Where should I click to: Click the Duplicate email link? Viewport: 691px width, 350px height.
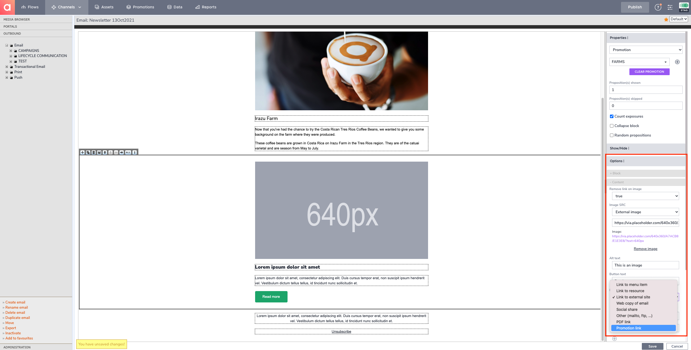click(x=18, y=318)
